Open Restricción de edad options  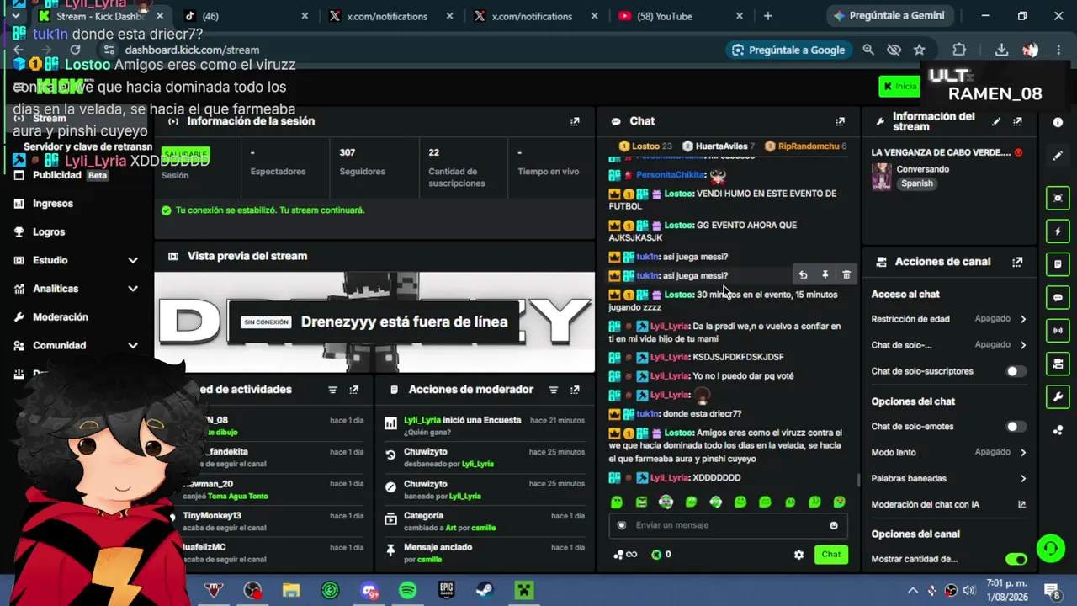pos(949,319)
